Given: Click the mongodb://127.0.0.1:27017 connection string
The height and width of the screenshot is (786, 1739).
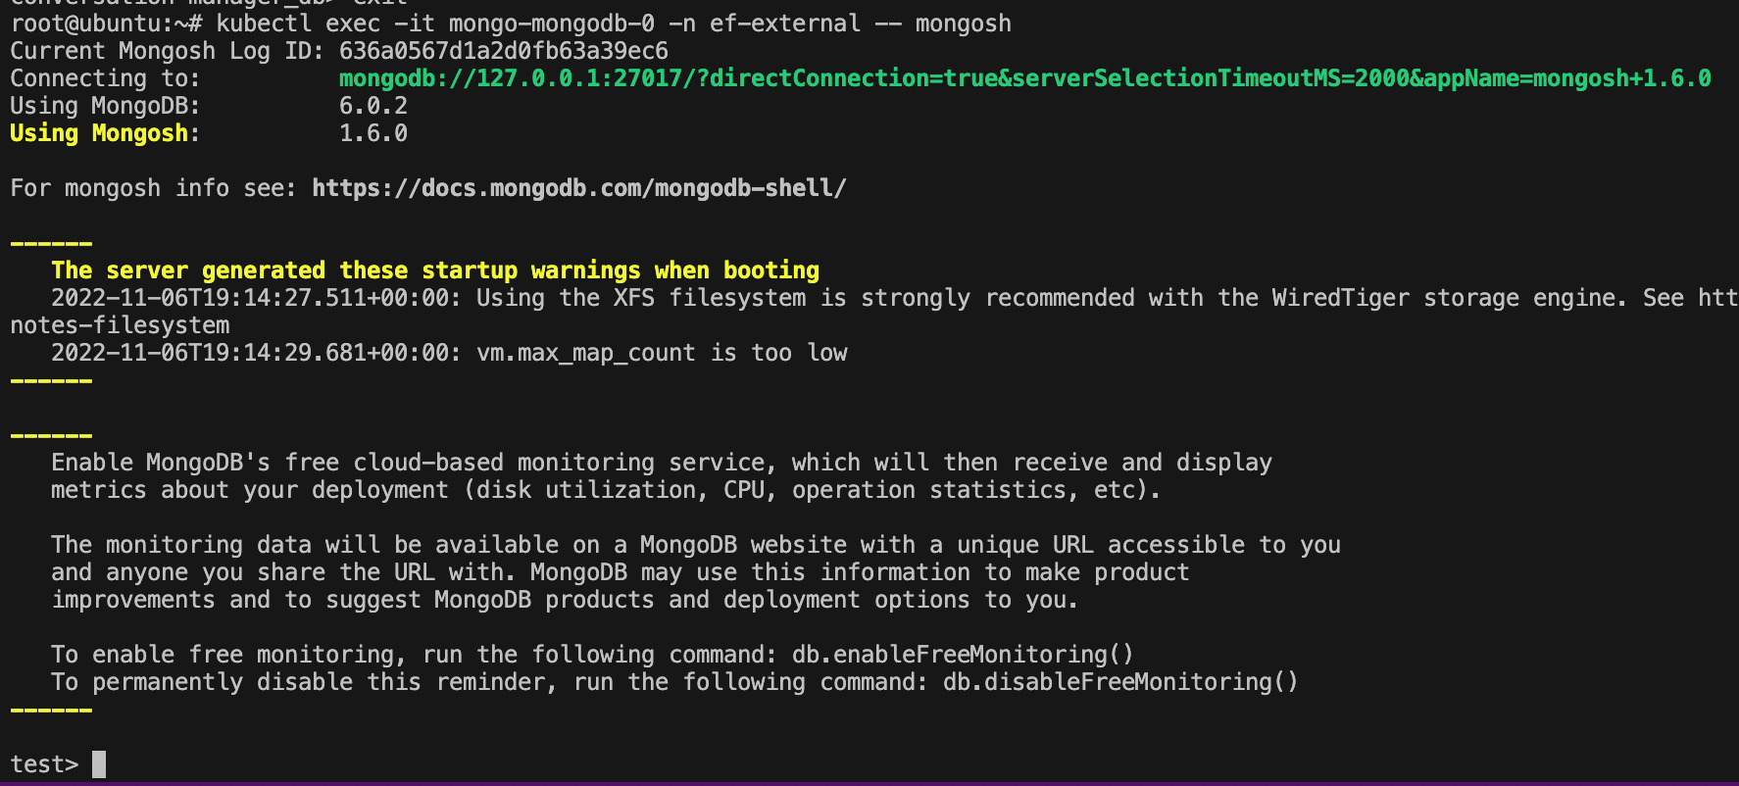Looking at the screenshot, I should (x=510, y=78).
